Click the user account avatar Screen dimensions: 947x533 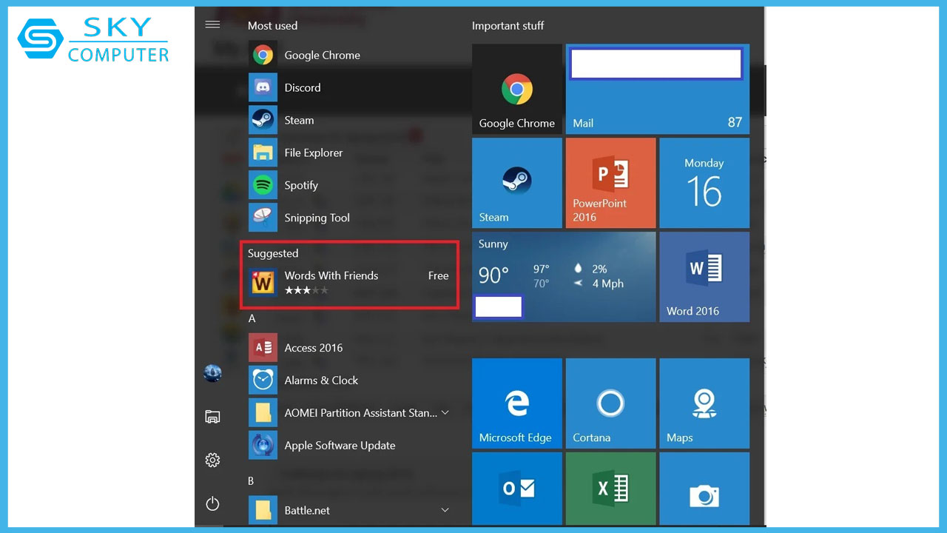click(x=212, y=373)
